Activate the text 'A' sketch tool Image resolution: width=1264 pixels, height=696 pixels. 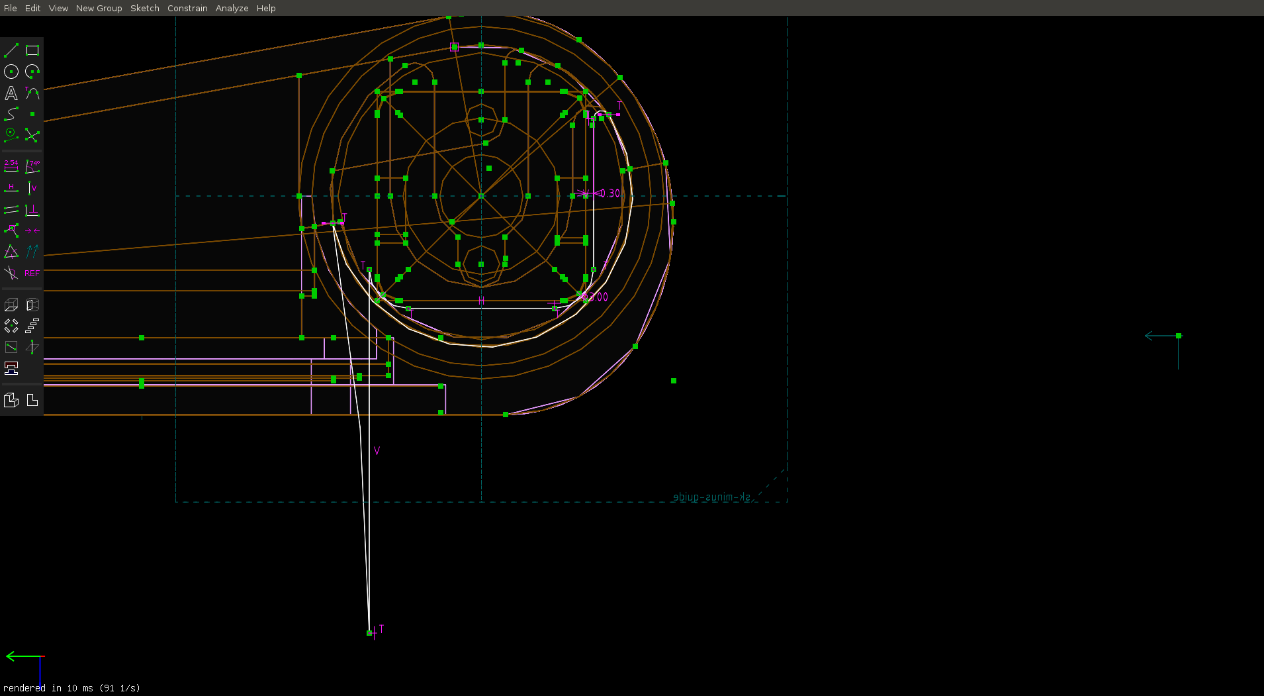click(x=11, y=93)
